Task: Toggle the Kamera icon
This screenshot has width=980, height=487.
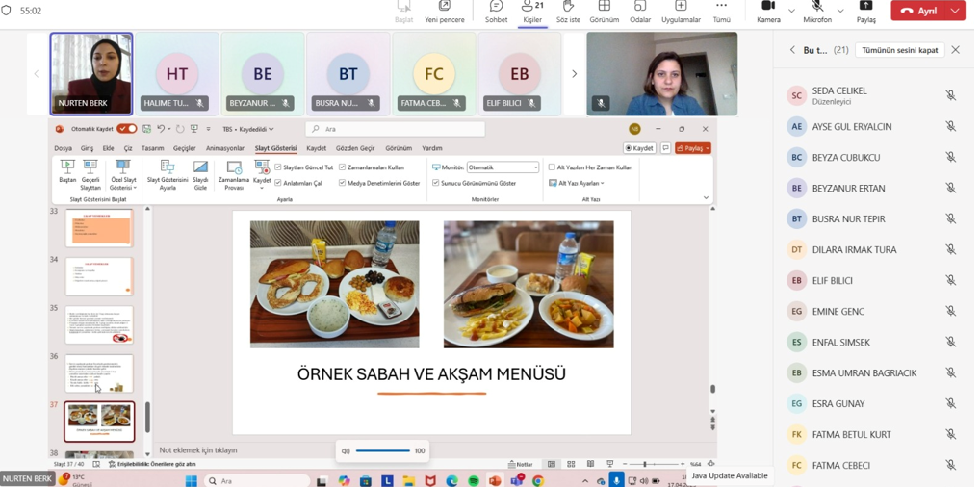Action: tap(768, 8)
